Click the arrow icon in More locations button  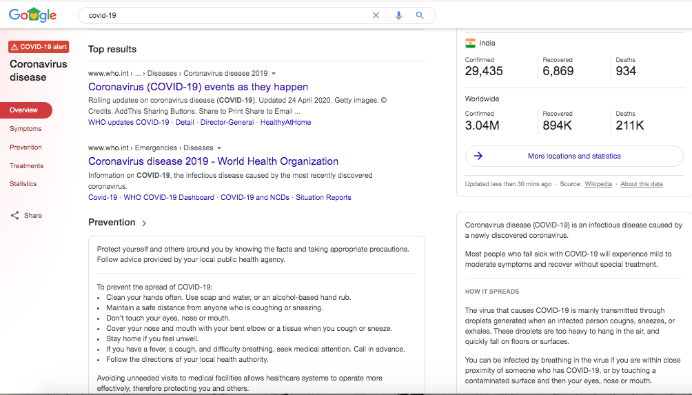click(x=478, y=156)
